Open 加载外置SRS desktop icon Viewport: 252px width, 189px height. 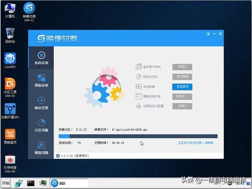click(x=10, y=111)
